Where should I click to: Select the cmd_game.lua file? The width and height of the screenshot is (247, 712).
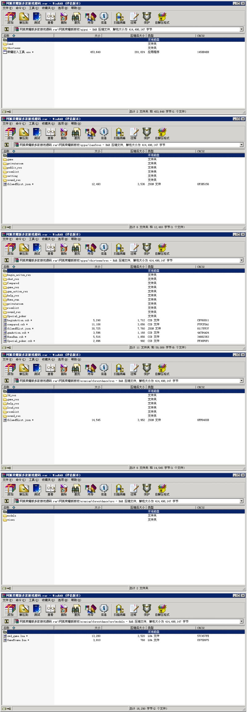tap(16, 636)
